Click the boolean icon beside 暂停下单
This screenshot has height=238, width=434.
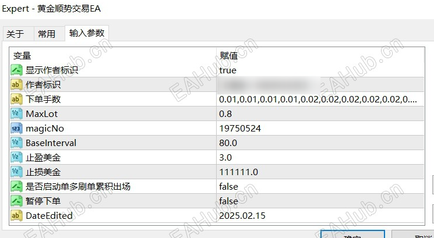(16, 201)
